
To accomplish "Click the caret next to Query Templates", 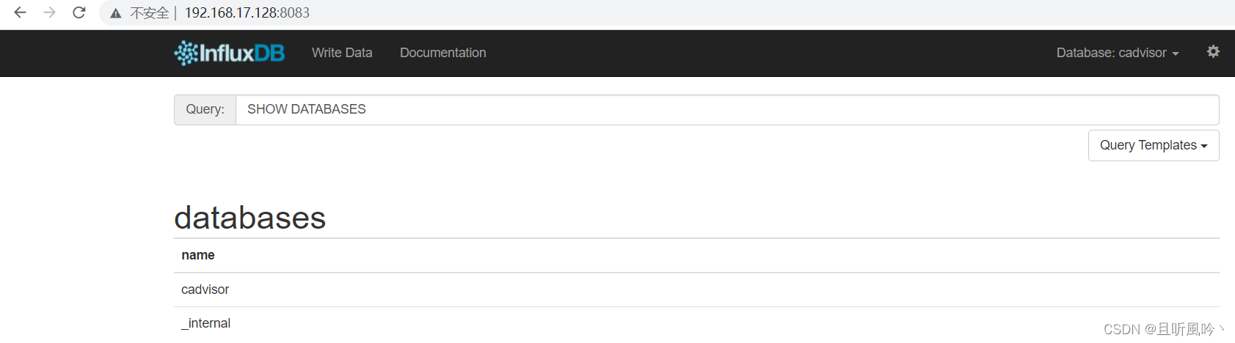I will click(x=1204, y=147).
